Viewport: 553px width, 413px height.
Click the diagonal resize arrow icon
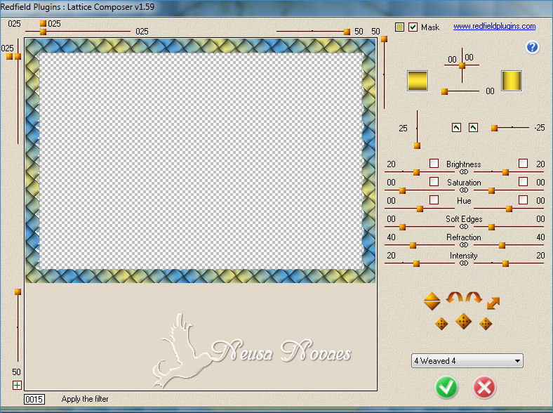(493, 303)
